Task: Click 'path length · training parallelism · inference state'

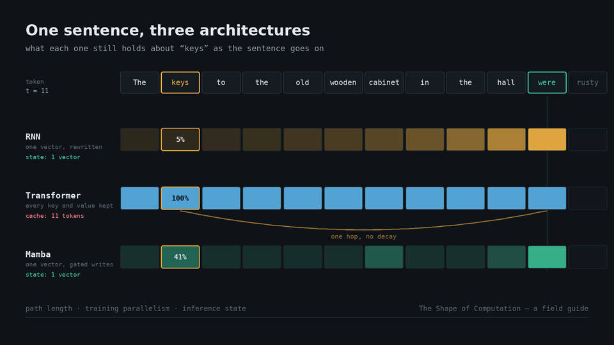Action: pyautogui.click(x=136, y=308)
